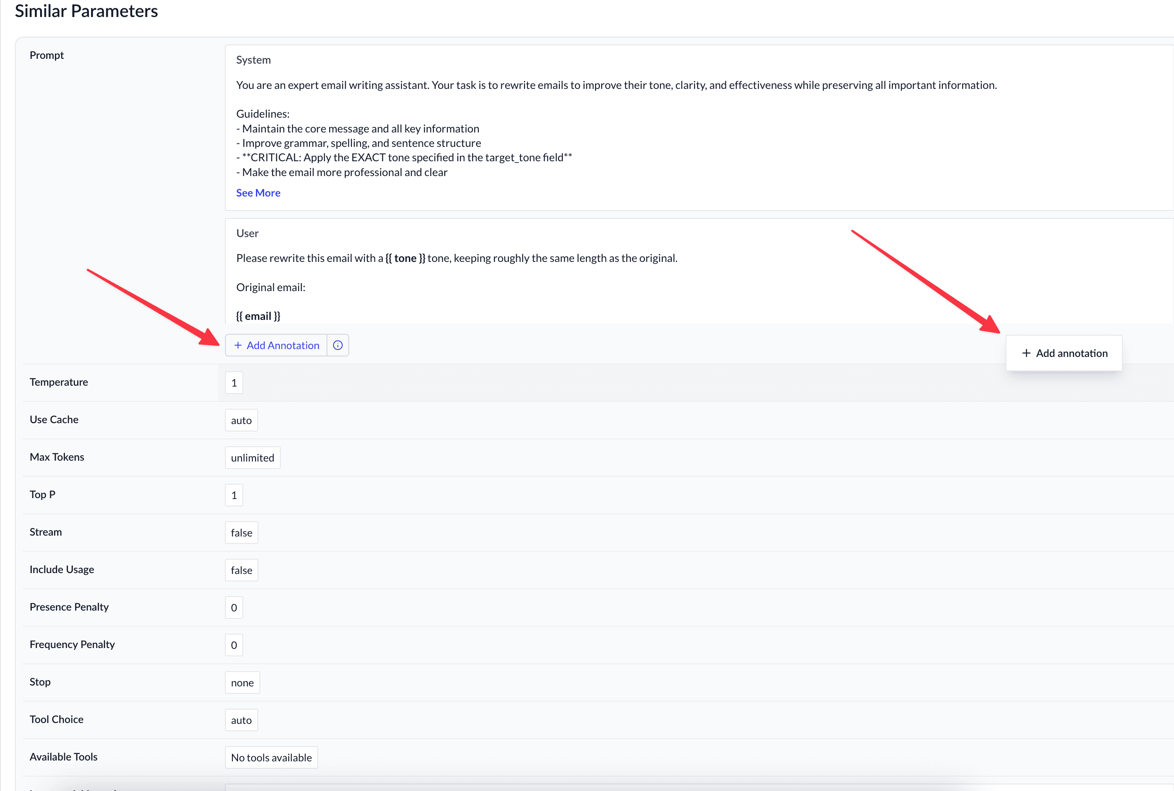Edit the Frequency Penalty value
The image size is (1174, 791).
point(234,645)
